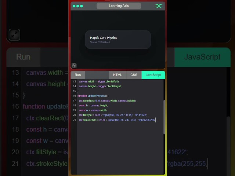Toggle the Haptic Core Physics card
Image resolution: width=235 pixels, height=176 pixels.
tap(118, 40)
